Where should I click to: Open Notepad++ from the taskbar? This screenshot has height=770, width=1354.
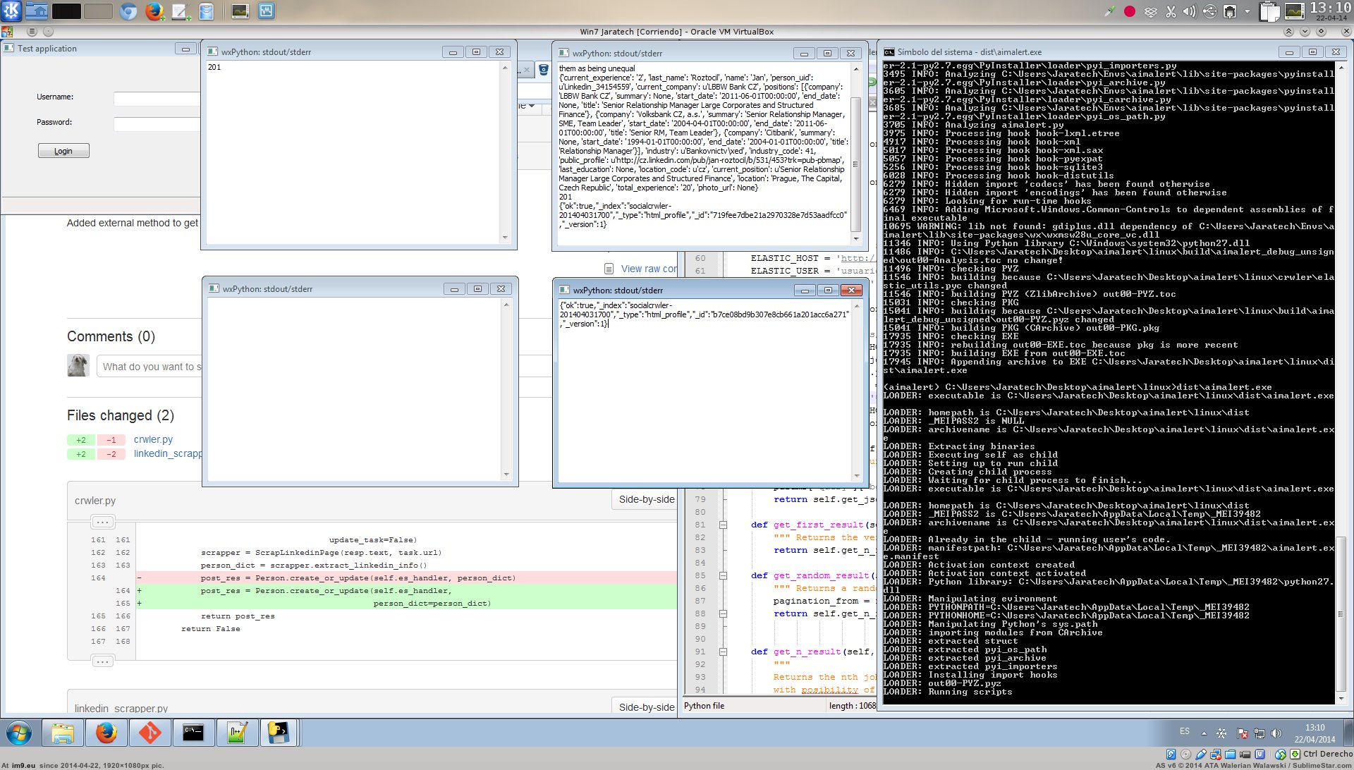click(x=237, y=733)
